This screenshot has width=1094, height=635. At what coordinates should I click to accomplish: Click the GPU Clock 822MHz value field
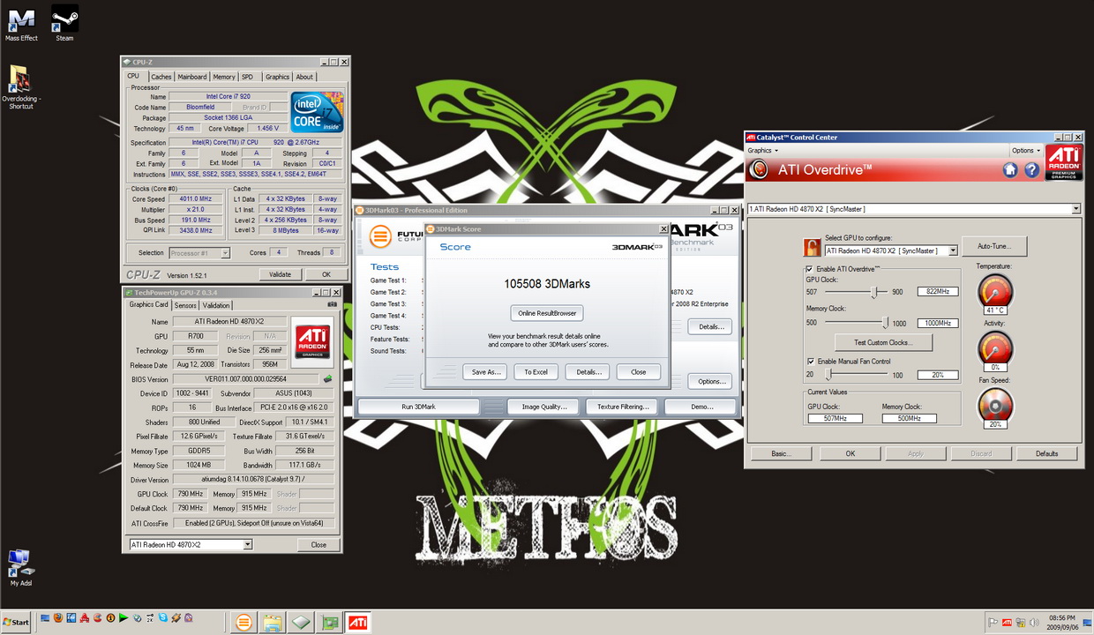point(940,291)
